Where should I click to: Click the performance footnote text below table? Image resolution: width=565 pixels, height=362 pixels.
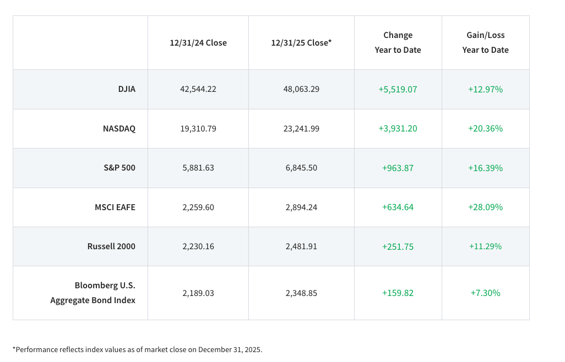pyautogui.click(x=138, y=349)
